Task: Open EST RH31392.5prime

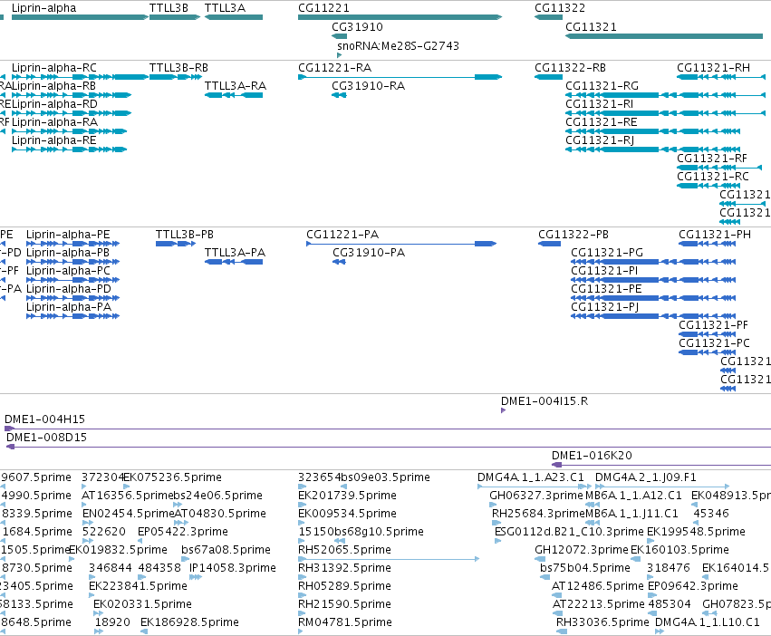Action: coord(302,577)
